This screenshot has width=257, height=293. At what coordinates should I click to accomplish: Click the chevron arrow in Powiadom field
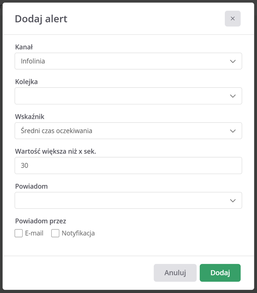[232, 200]
